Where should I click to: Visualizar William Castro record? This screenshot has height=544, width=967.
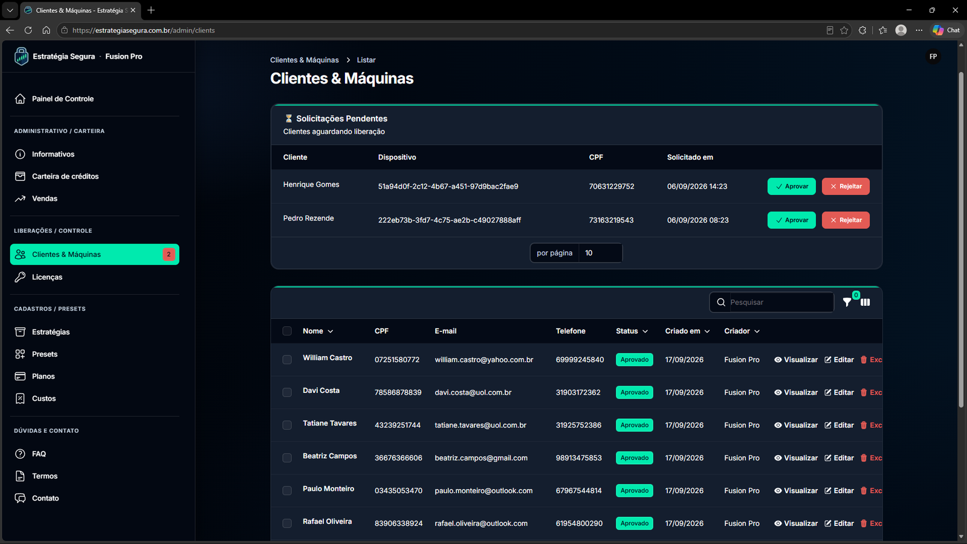796,360
